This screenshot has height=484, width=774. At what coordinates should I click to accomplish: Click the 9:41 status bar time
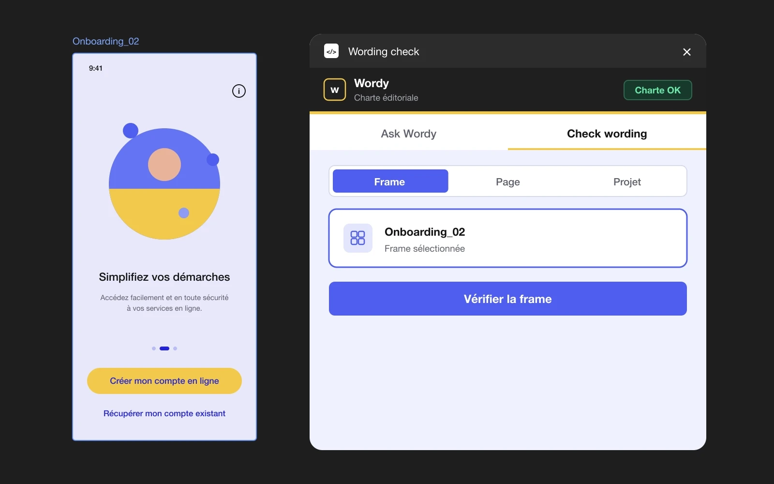[96, 68]
